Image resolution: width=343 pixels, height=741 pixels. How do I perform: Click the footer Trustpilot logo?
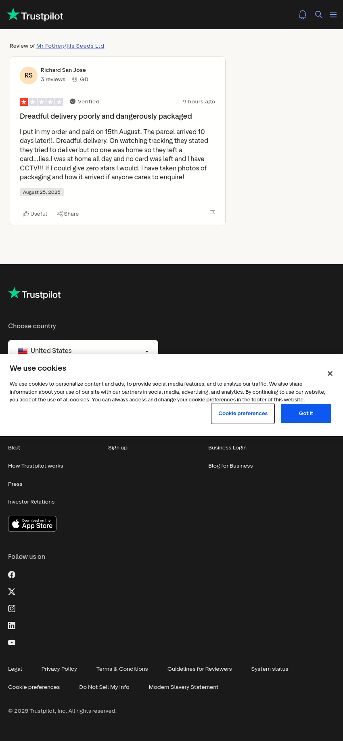[35, 294]
